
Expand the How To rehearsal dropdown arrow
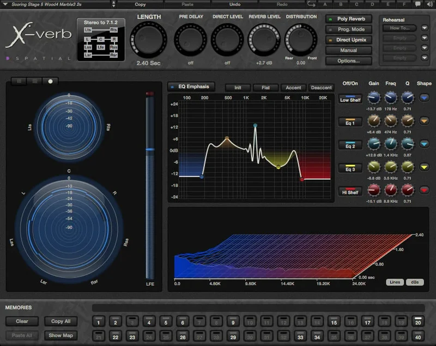click(x=425, y=28)
